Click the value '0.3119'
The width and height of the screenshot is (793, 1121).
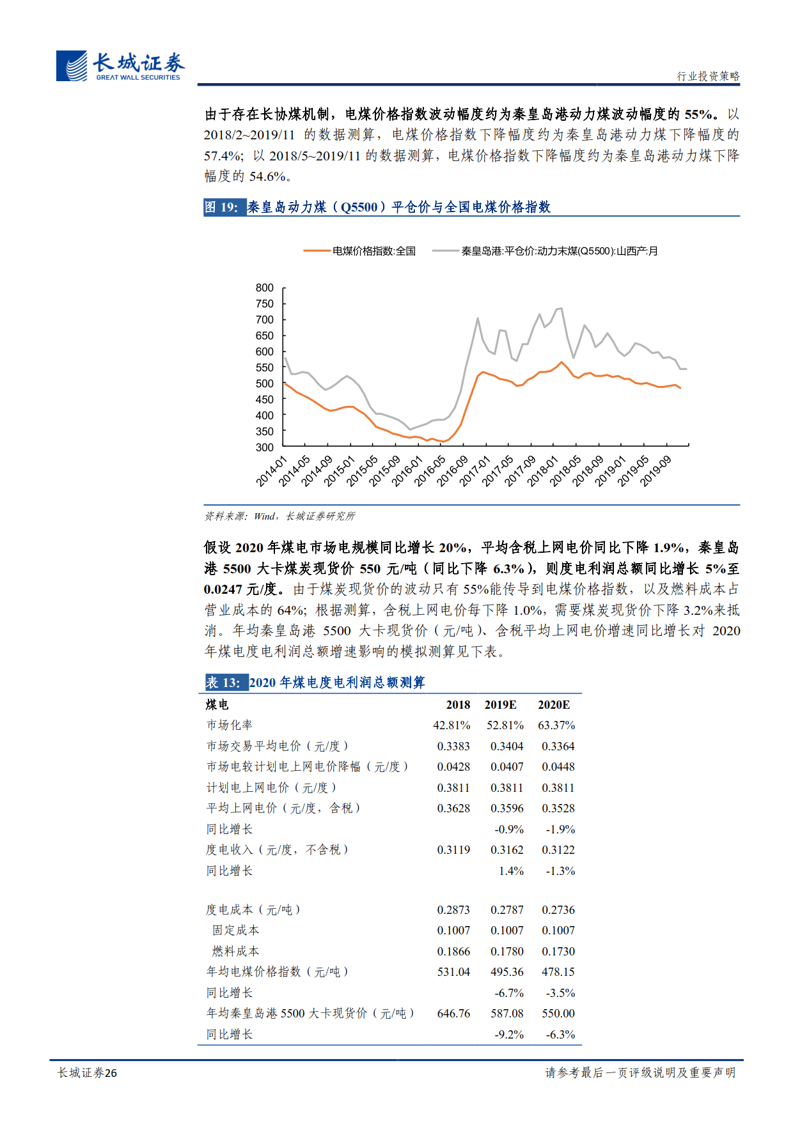tap(453, 849)
